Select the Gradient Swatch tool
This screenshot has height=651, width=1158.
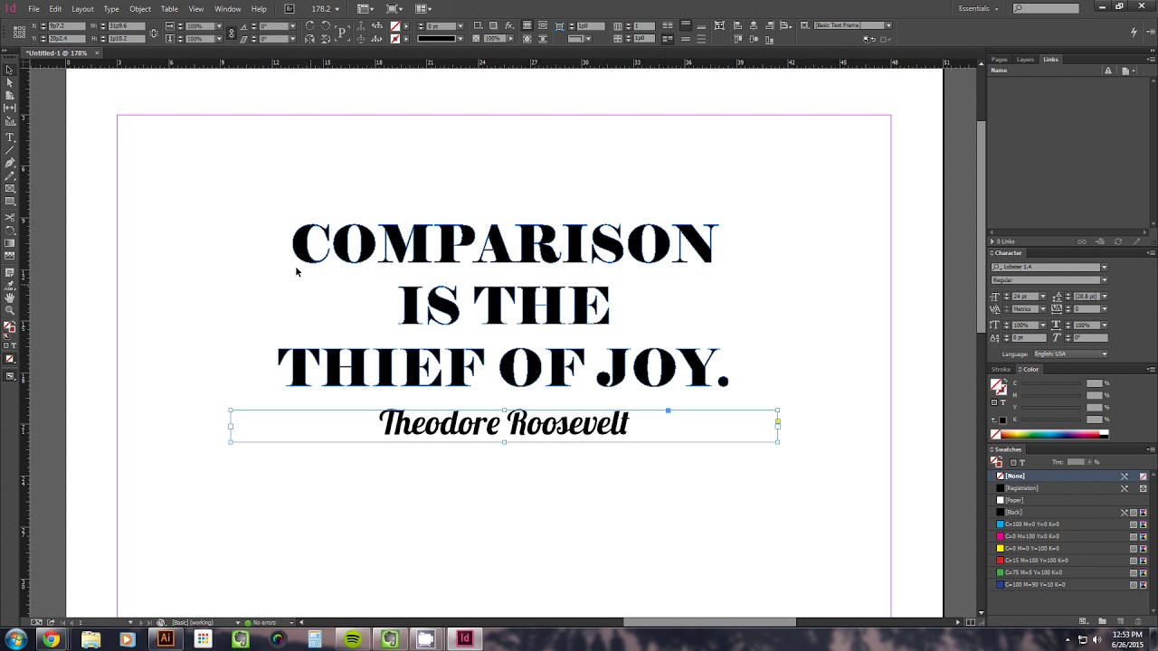[x=10, y=243]
